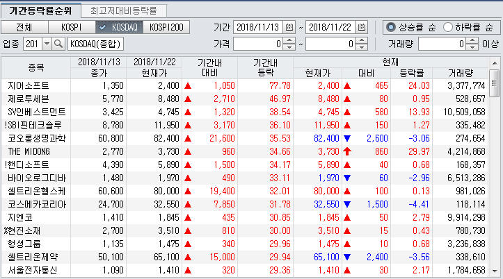Click the KOSPI200 filter button
Viewport: 503px width, 279px height.
[166, 28]
